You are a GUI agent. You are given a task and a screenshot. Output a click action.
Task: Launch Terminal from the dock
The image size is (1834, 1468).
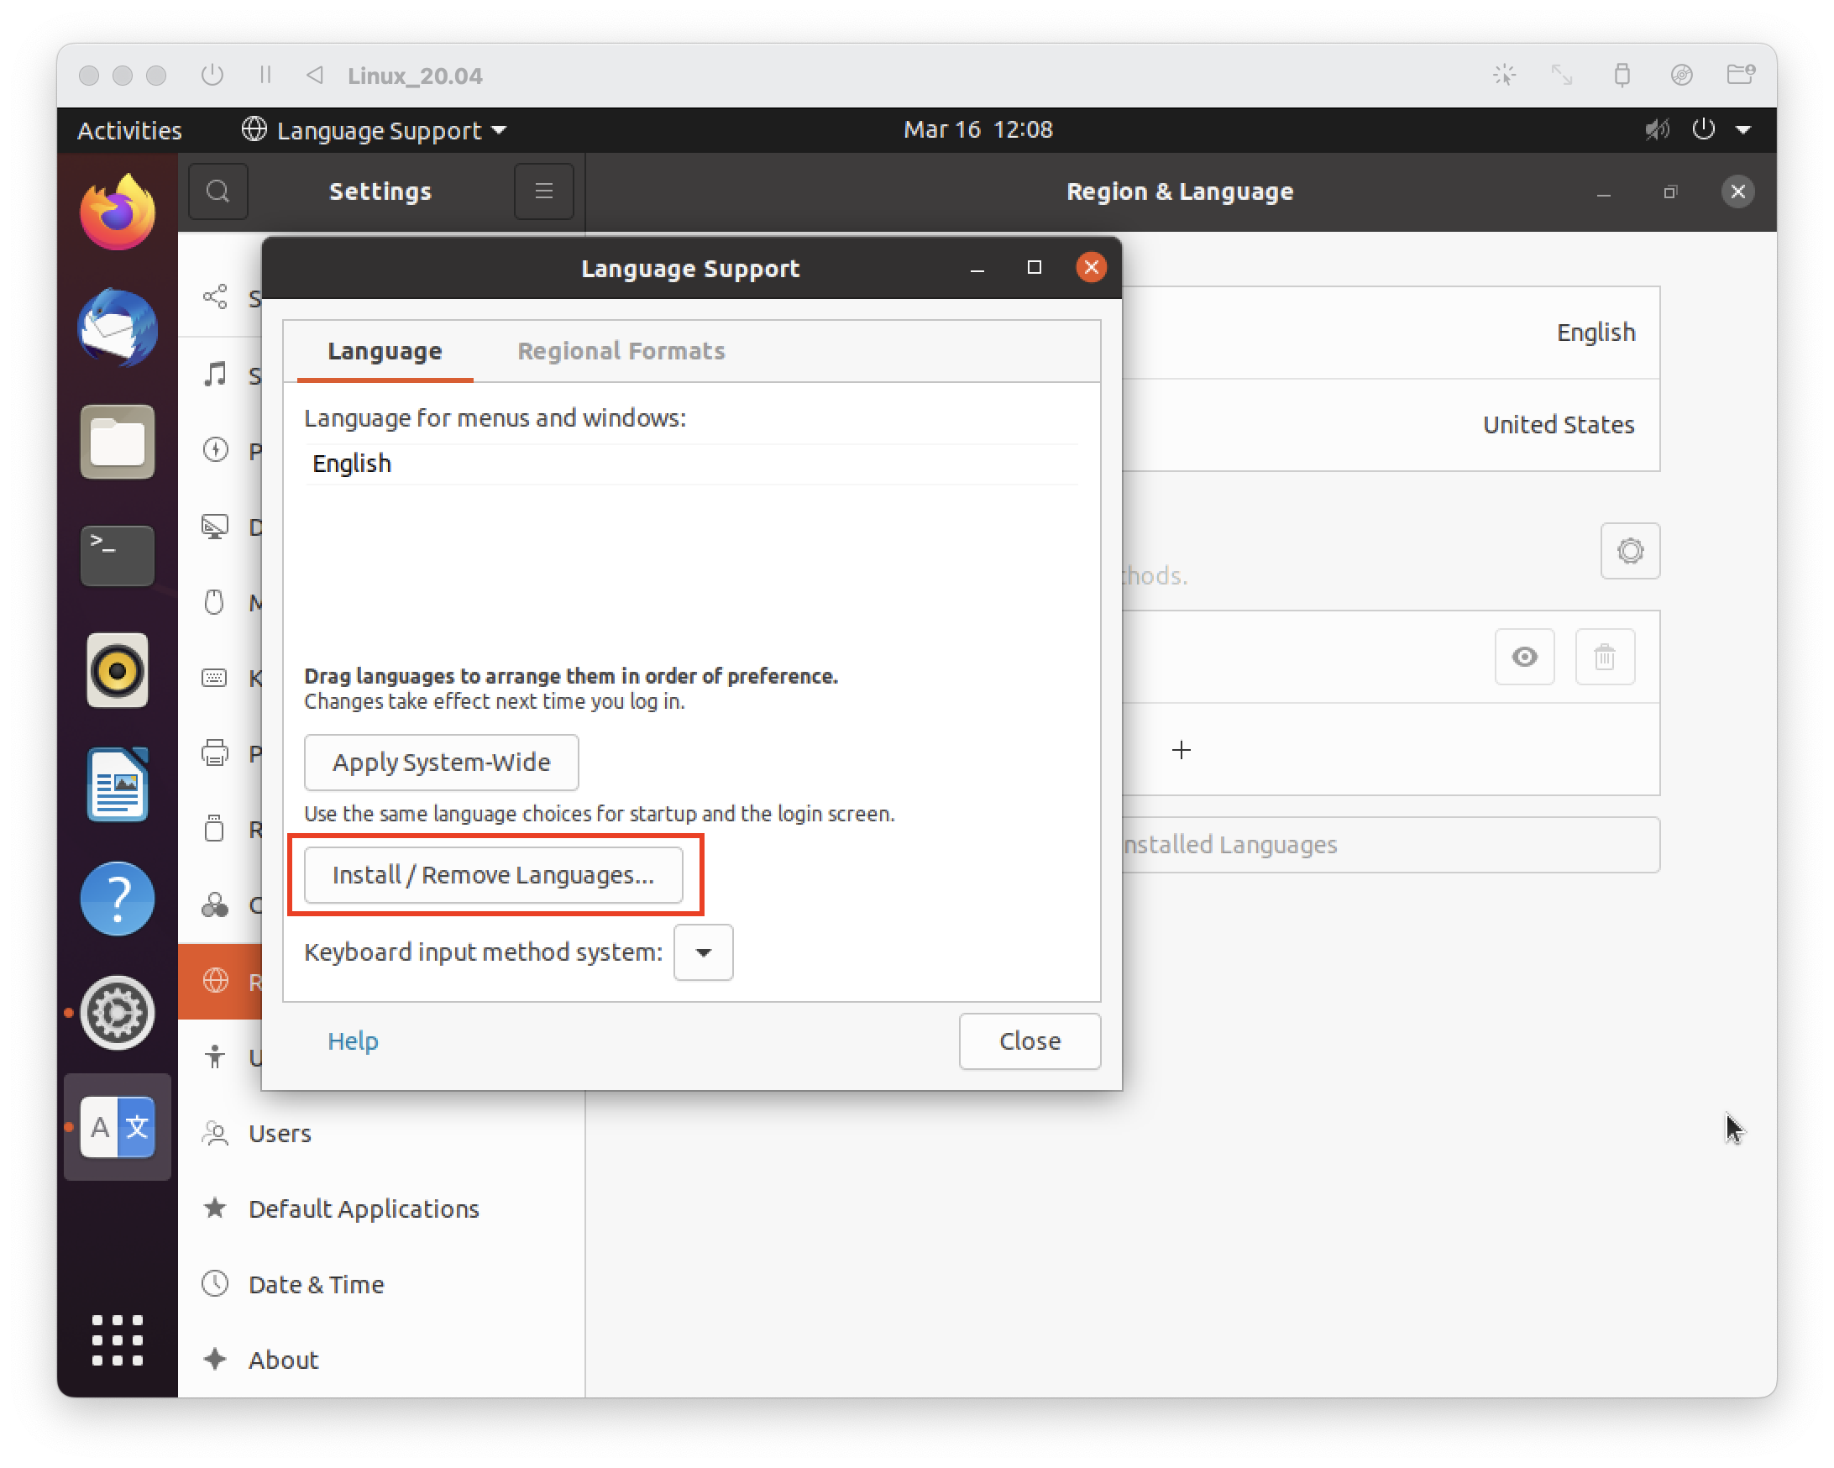[x=118, y=555]
